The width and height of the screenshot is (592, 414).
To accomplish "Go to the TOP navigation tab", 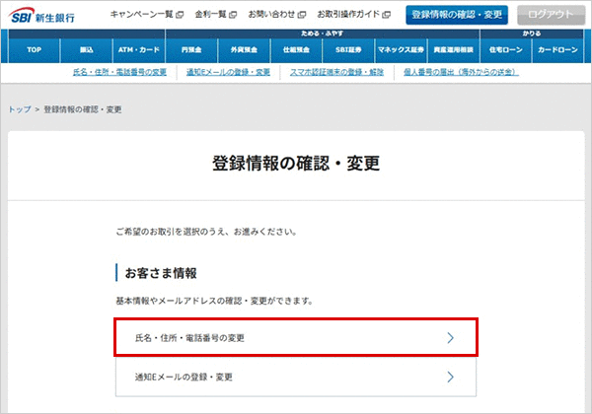I will tap(34, 49).
